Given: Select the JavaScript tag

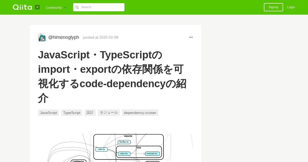Looking at the screenshot, I should point(49,113).
